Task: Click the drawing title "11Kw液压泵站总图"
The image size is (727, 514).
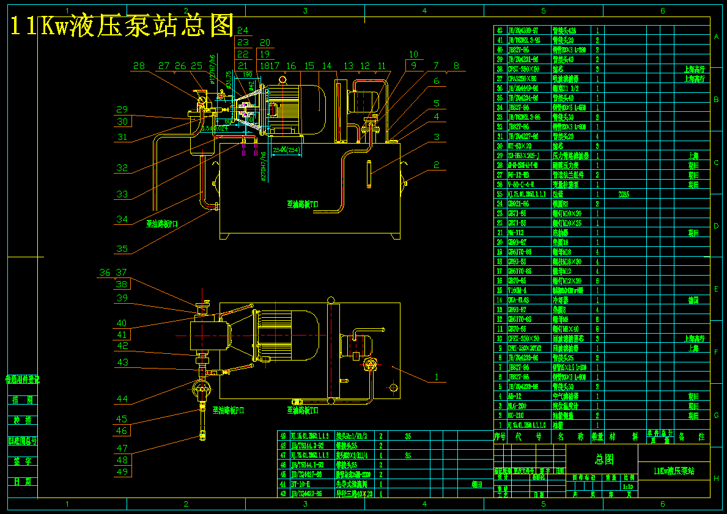Action: (x=122, y=26)
